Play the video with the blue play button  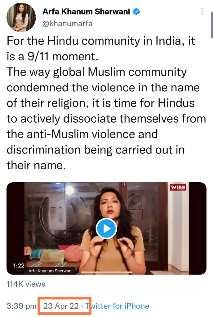106,228
